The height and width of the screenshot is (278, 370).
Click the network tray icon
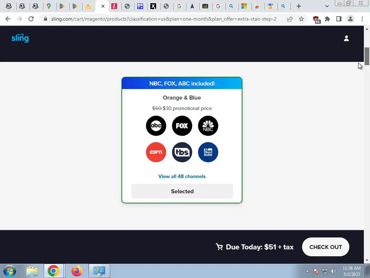[325, 271]
